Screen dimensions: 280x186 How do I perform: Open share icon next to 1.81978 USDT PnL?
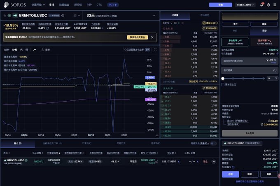click(156, 162)
